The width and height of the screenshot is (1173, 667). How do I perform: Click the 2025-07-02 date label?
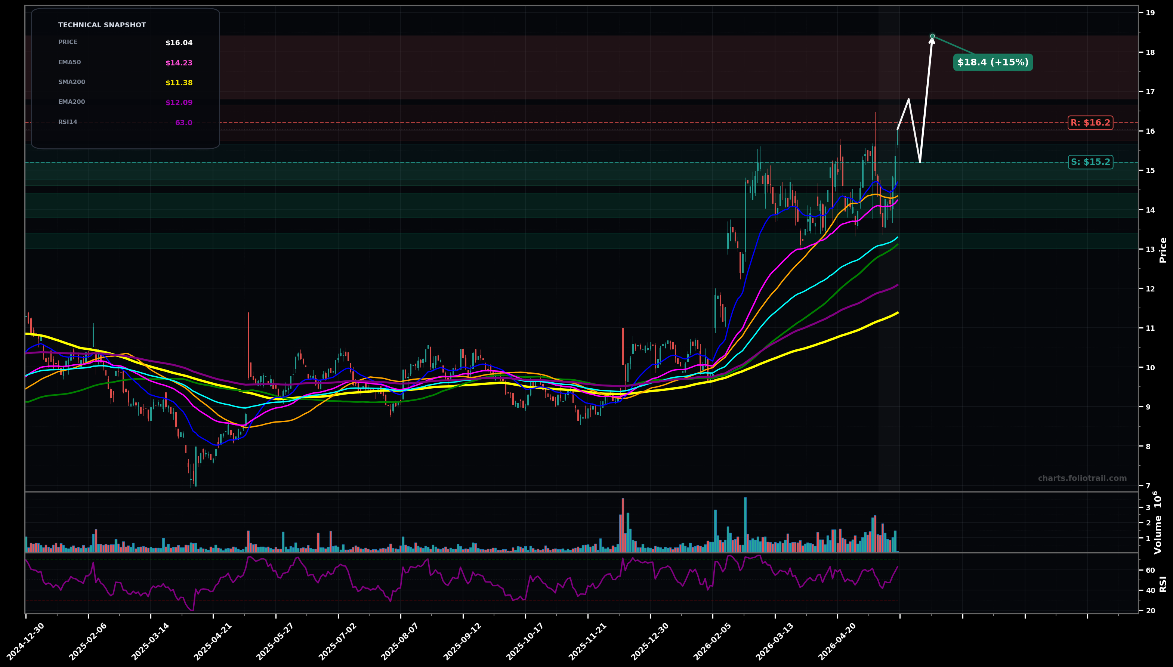point(338,641)
